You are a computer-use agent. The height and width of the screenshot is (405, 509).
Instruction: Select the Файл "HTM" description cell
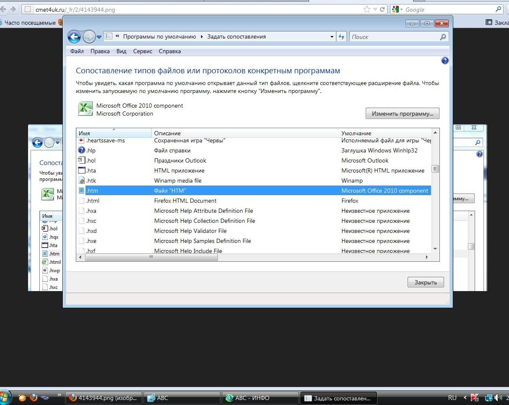[170, 191]
